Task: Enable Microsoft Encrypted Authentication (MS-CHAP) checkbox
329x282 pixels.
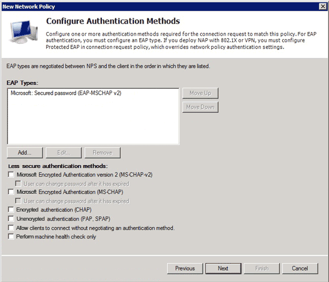Action: click(x=11, y=191)
